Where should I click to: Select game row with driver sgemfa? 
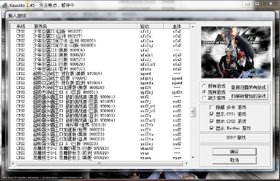pyautogui.click(x=100, y=83)
